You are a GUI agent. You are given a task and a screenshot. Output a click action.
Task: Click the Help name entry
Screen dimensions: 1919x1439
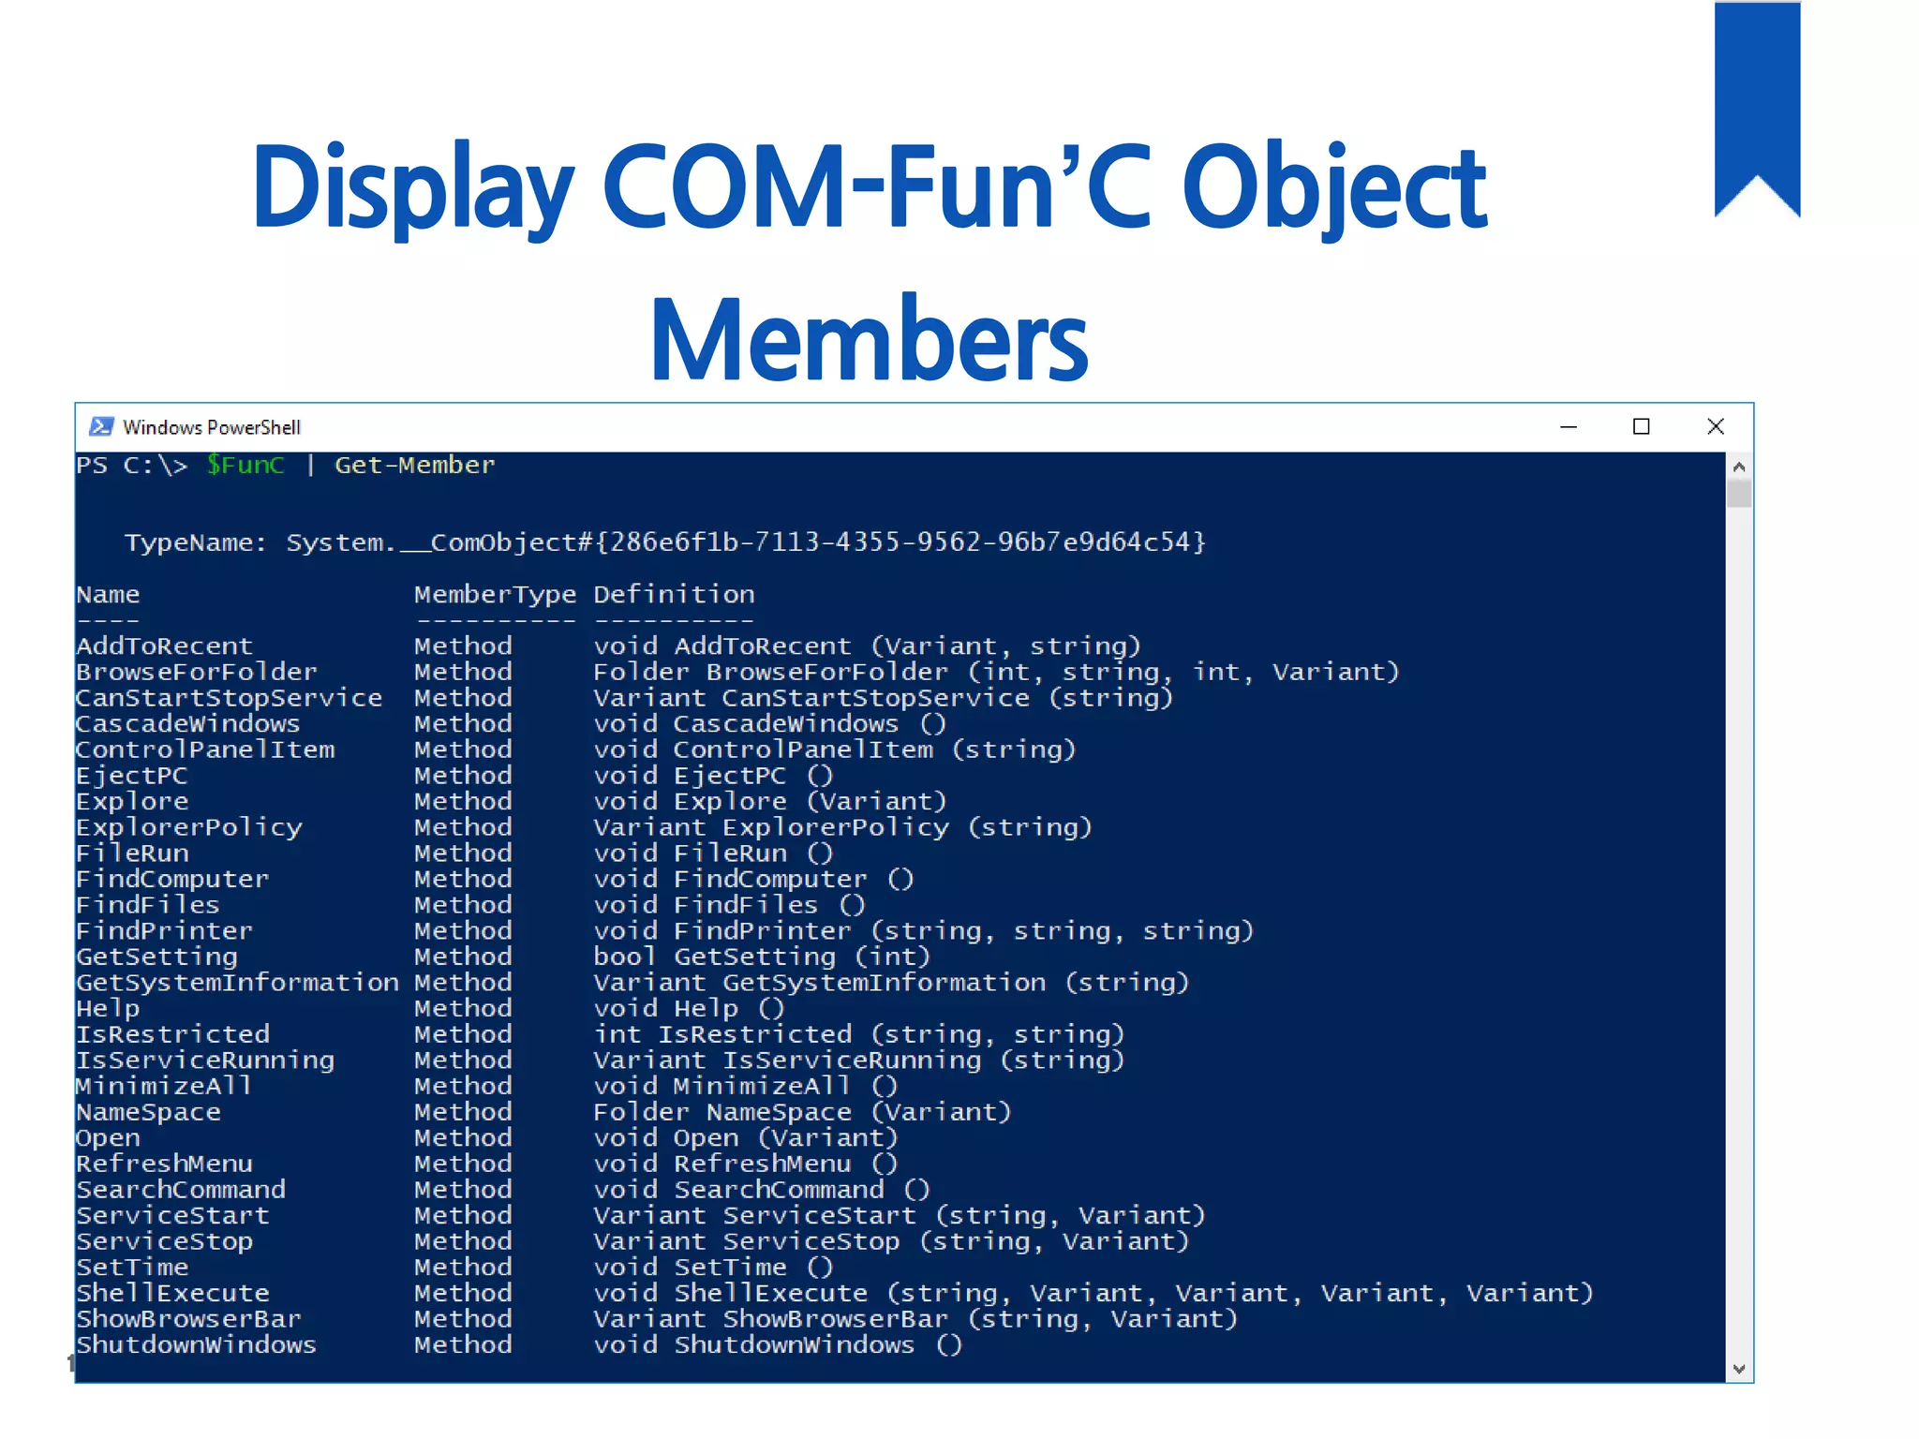click(x=108, y=1009)
